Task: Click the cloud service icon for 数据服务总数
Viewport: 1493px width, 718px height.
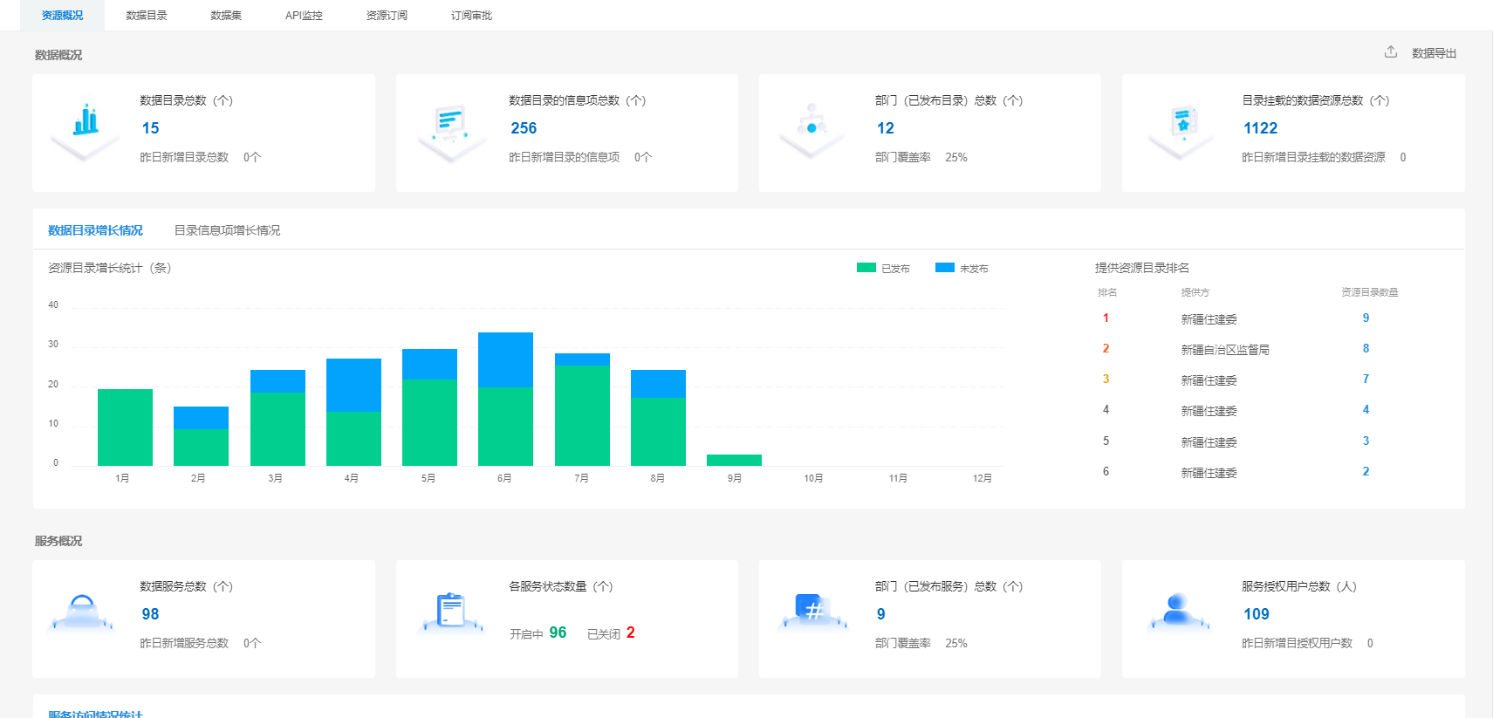Action: click(x=82, y=611)
